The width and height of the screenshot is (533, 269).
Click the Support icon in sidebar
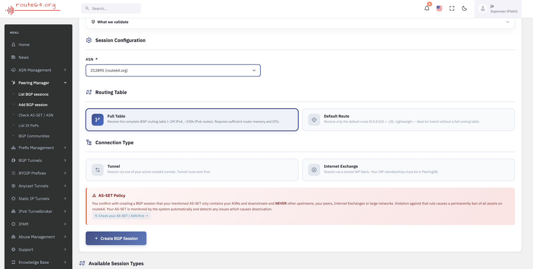13,249
